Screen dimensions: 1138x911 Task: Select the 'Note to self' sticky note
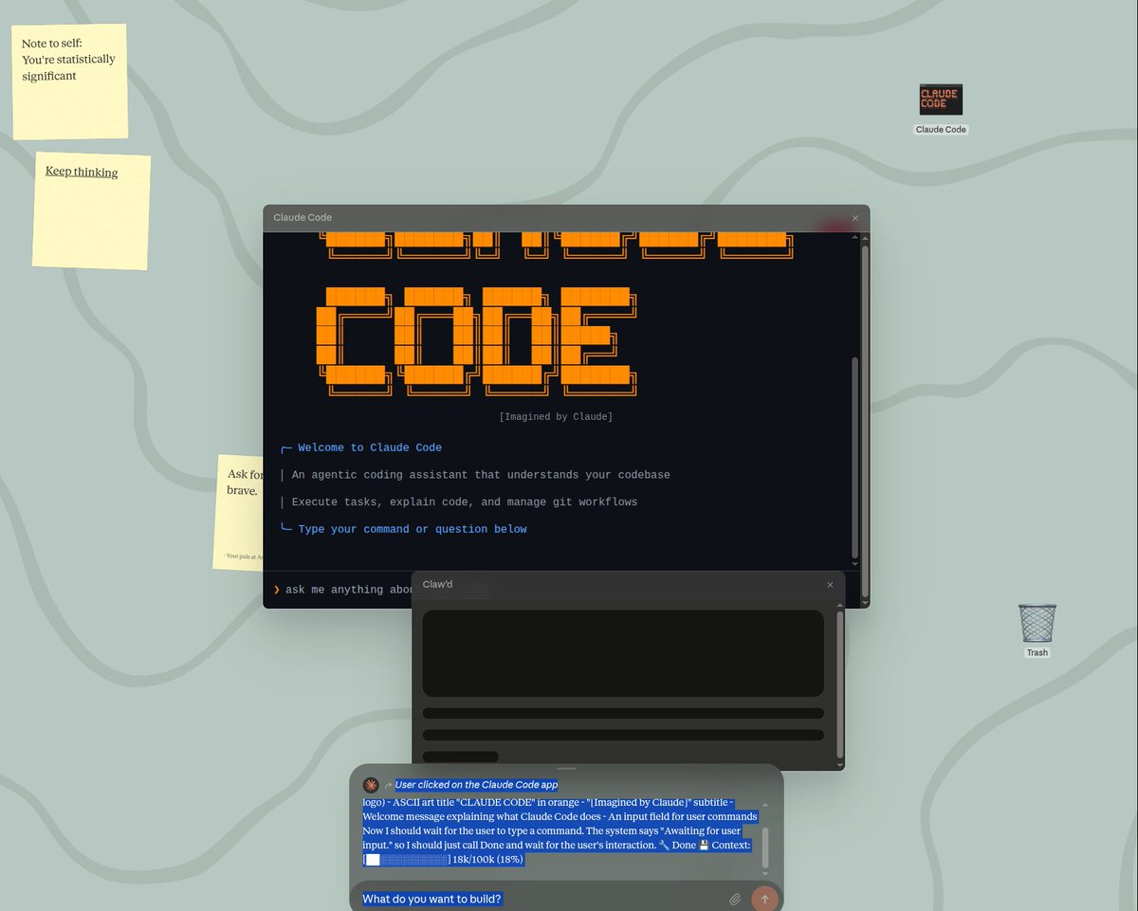(x=70, y=82)
